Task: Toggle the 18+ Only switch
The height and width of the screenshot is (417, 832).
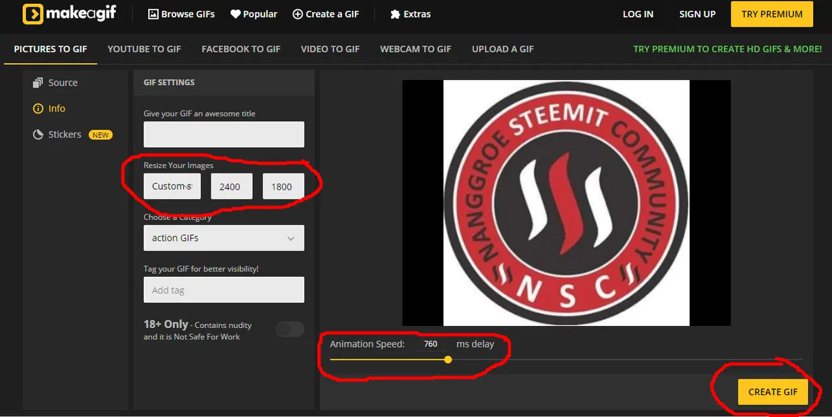Action: point(290,329)
